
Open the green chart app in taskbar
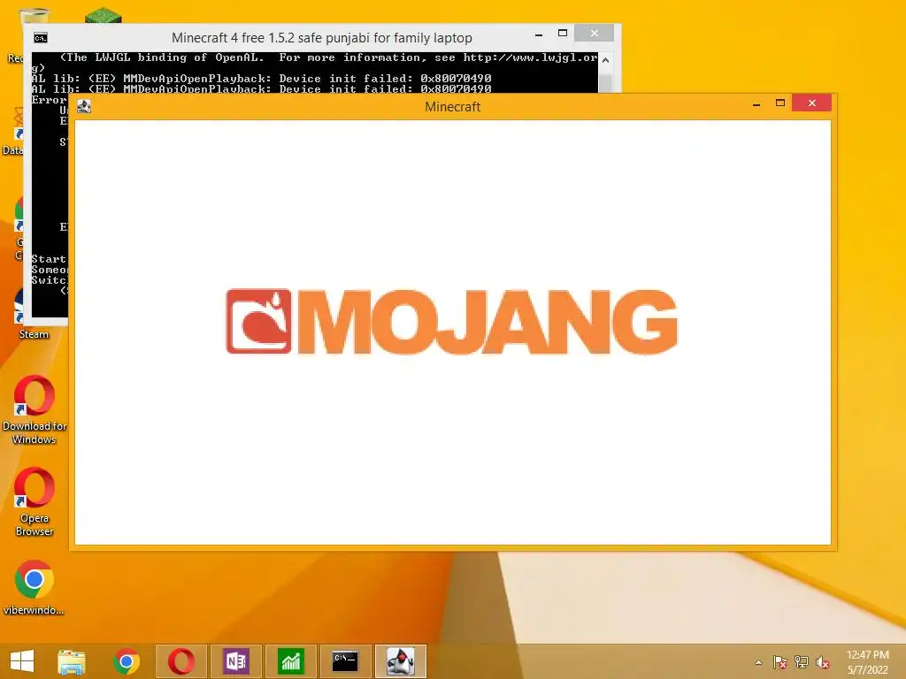click(290, 661)
